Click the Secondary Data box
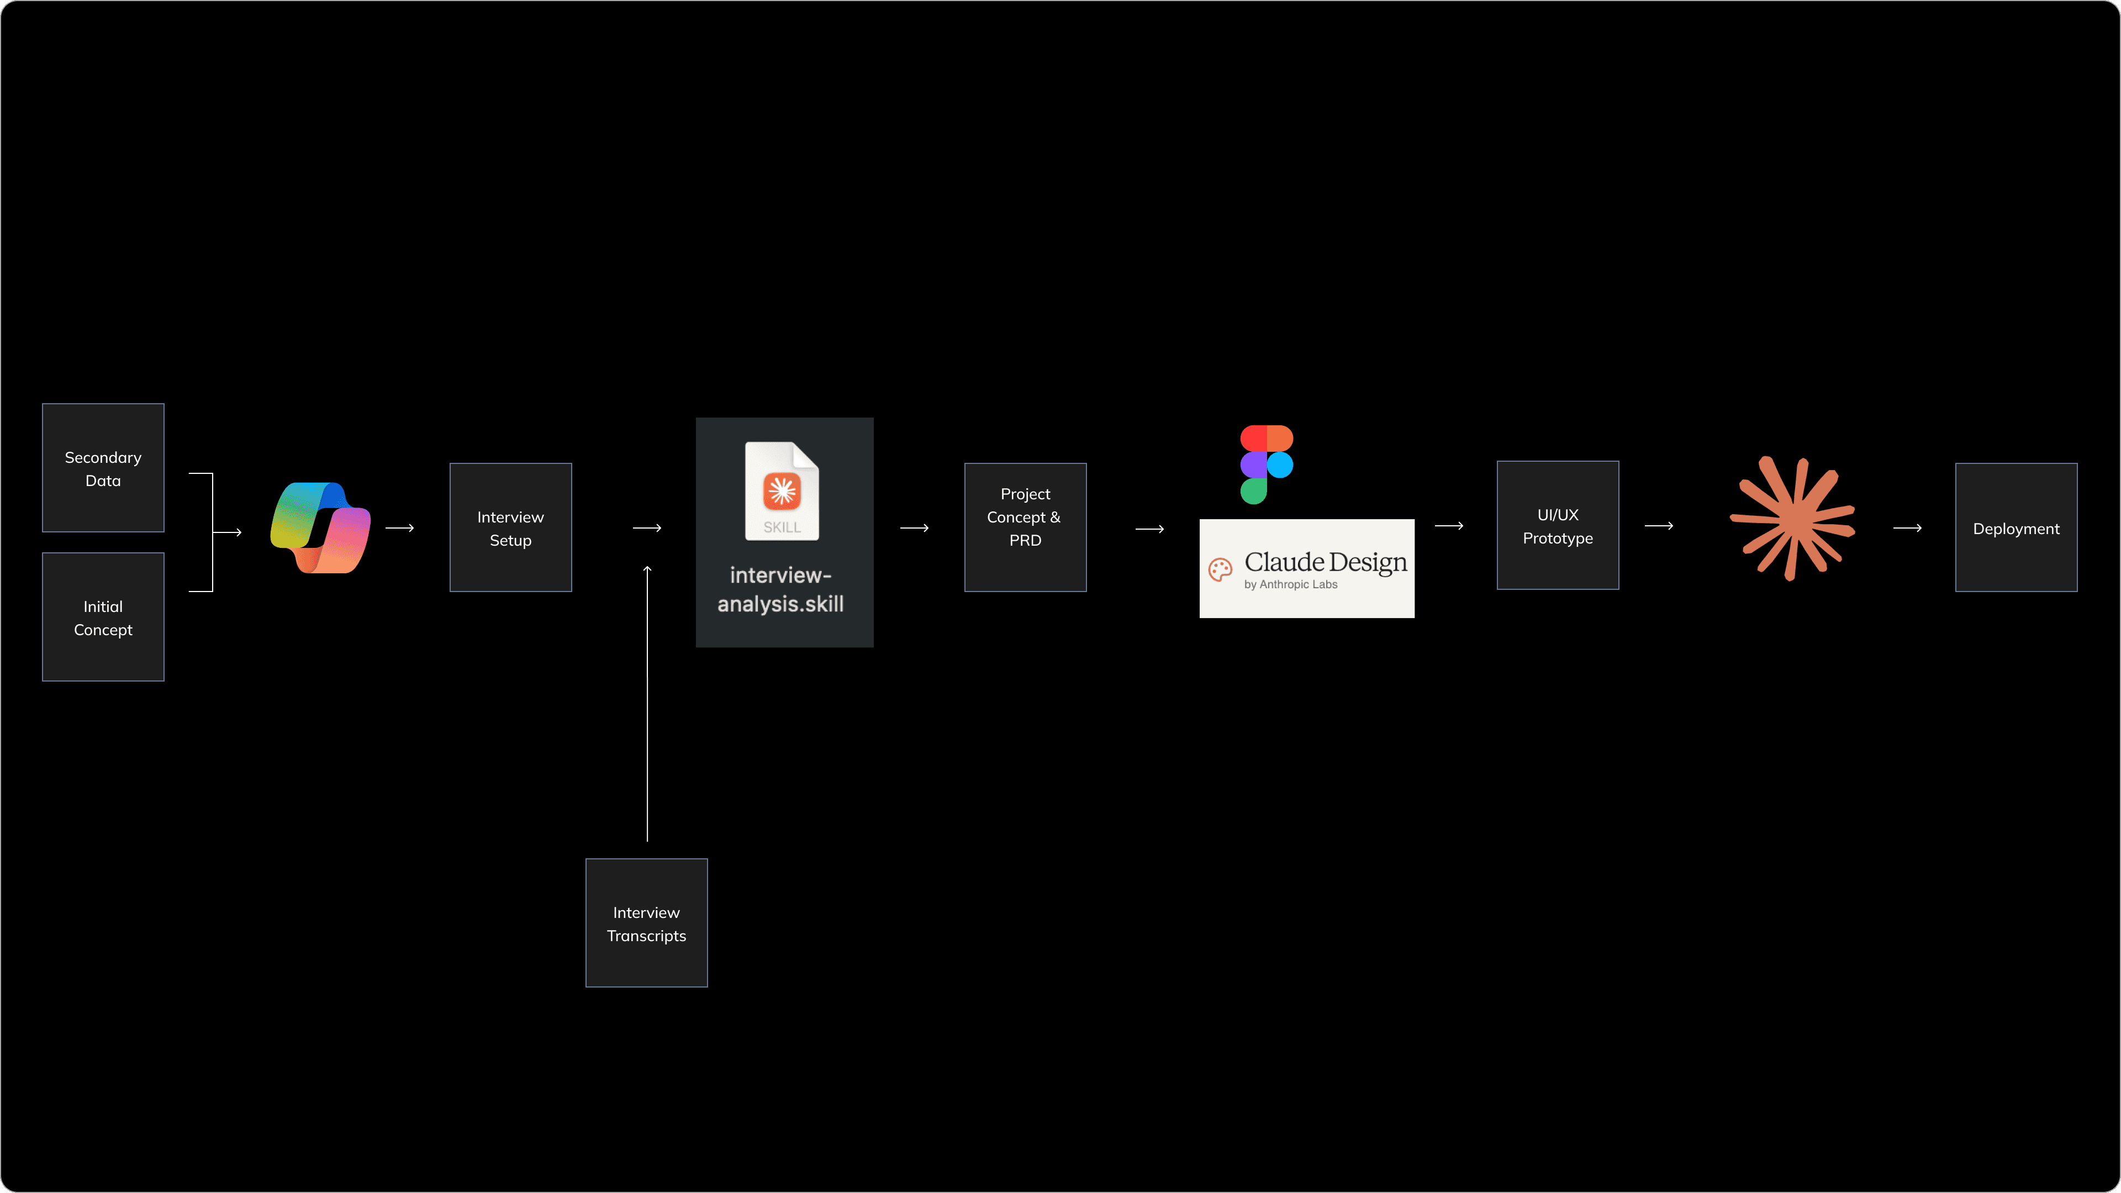 (x=103, y=468)
